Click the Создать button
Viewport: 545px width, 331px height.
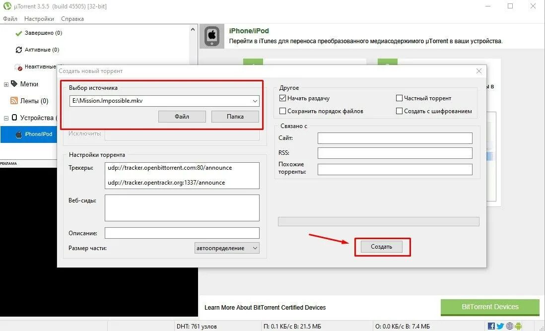point(381,247)
